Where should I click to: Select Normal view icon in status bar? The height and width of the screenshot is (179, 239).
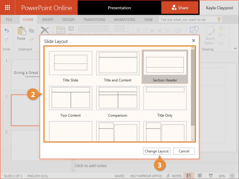pyautogui.click(x=189, y=176)
